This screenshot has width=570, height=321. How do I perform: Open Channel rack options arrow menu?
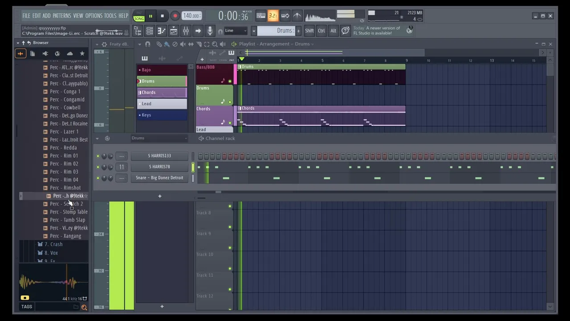(x=97, y=139)
